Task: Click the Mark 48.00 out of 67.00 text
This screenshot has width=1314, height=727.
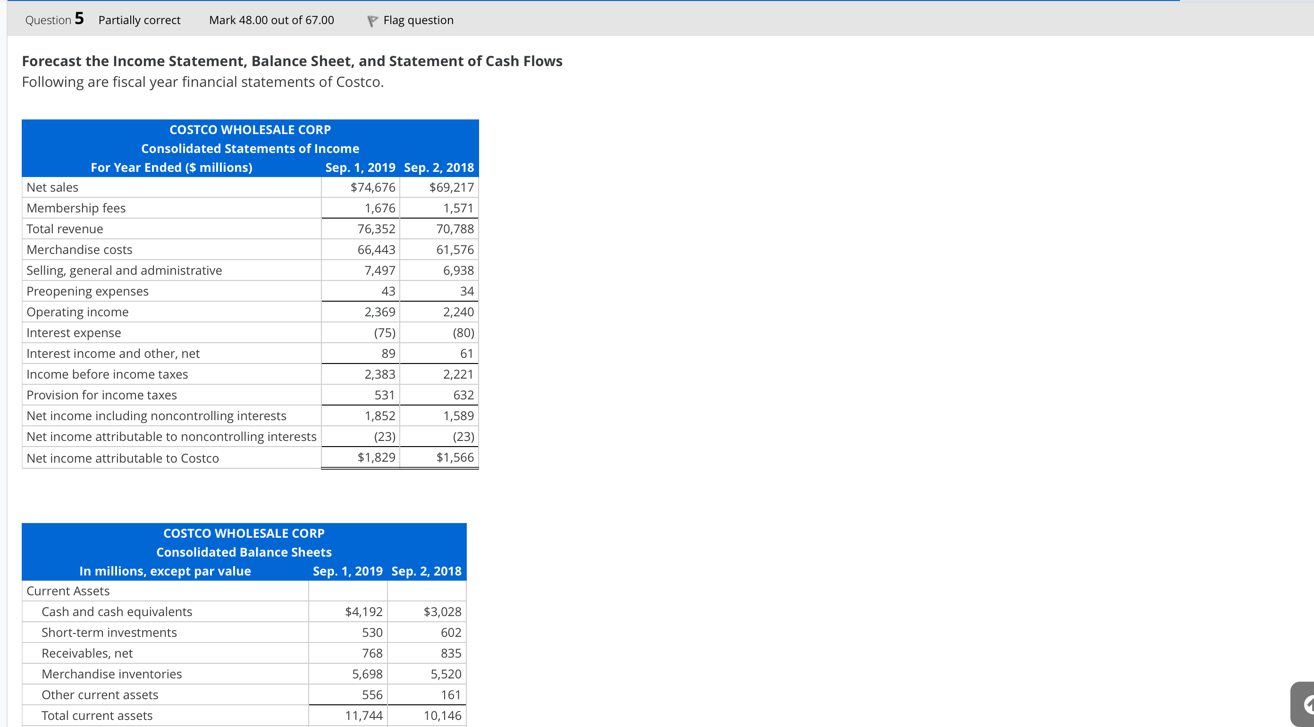Action: click(x=271, y=20)
